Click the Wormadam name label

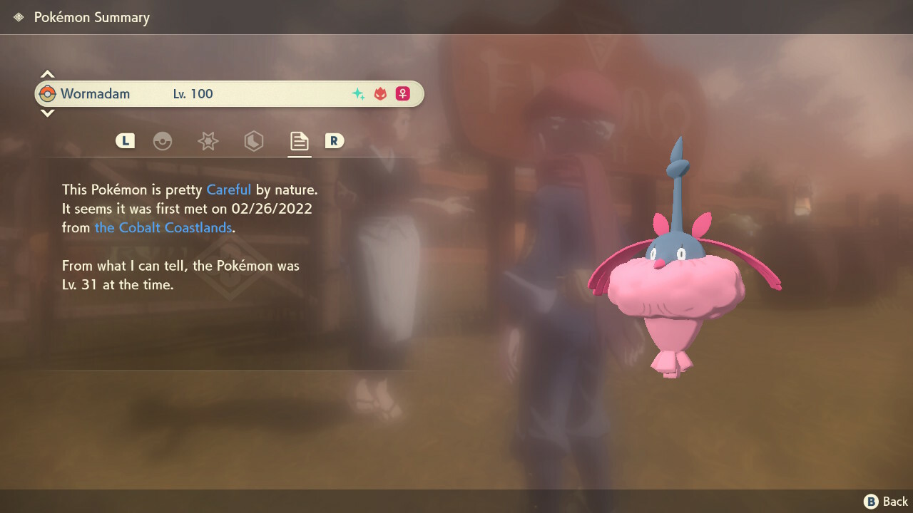click(x=96, y=93)
